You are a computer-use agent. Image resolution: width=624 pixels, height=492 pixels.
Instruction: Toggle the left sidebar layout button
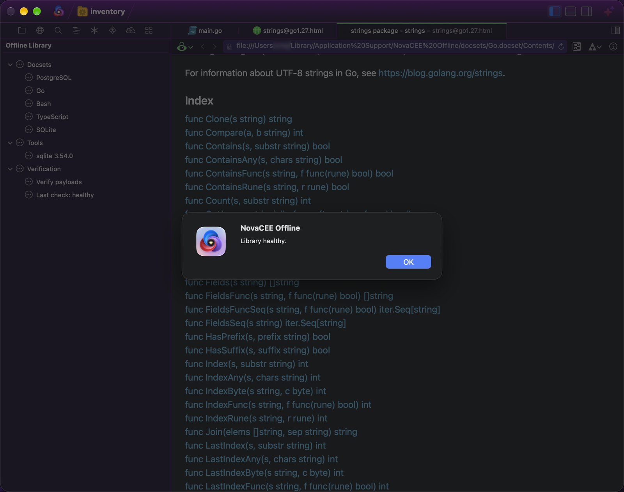click(555, 11)
